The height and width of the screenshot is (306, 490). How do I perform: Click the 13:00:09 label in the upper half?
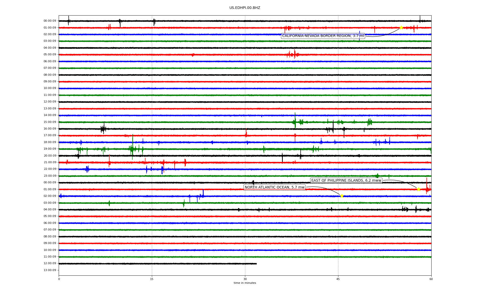[x=50, y=109]
